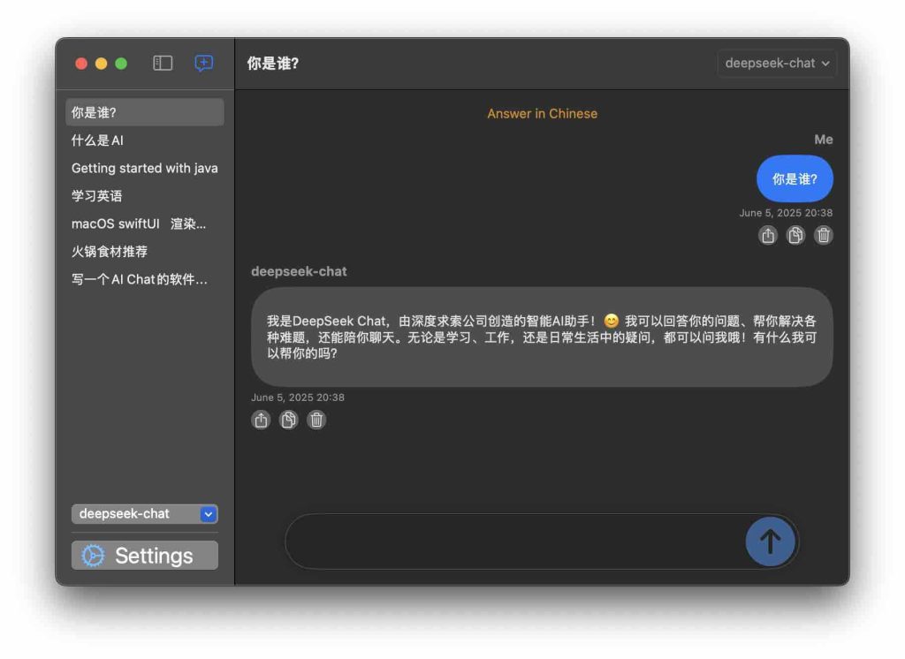Click the Answer in Chinese label
Viewport: 905px width, 659px height.
[542, 113]
